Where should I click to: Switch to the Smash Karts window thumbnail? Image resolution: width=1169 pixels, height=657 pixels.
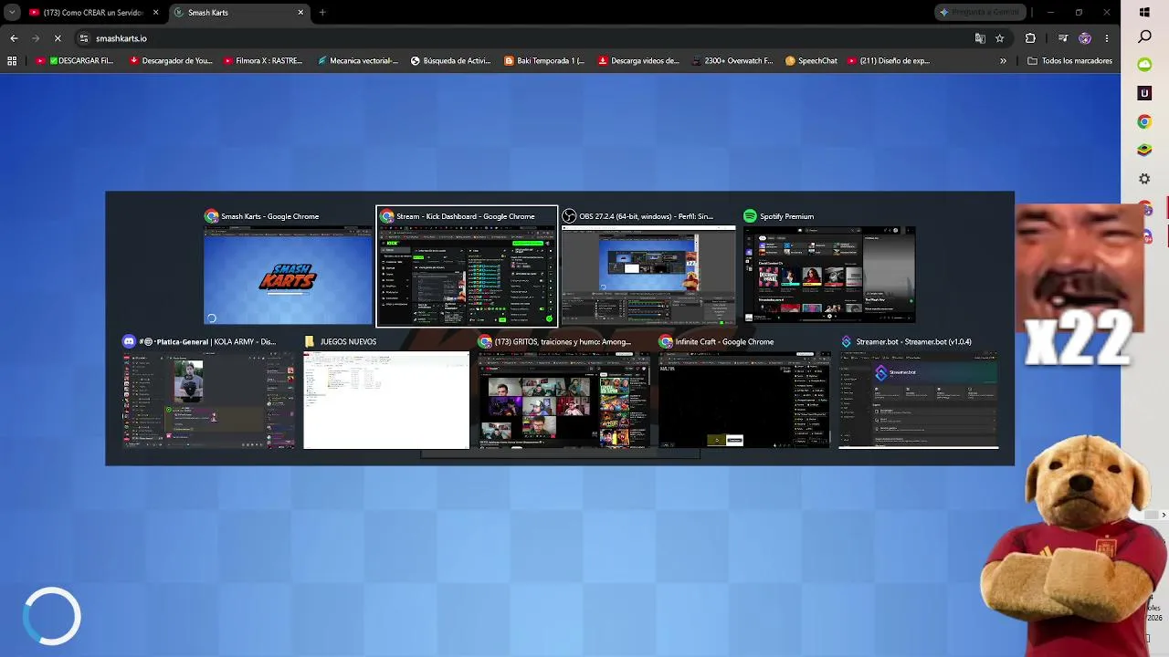coord(288,266)
